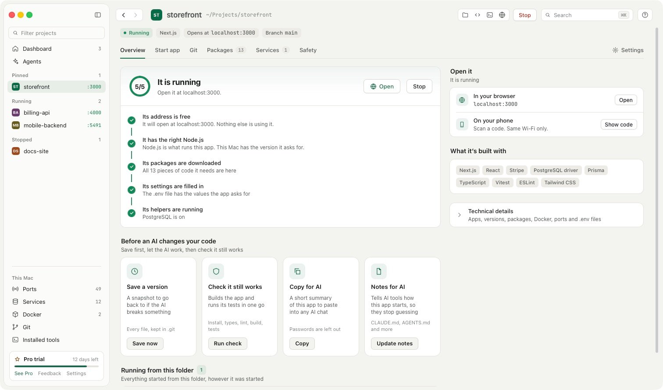The width and height of the screenshot is (663, 390).
Task: Click the Check it still works shield icon
Action: click(216, 271)
